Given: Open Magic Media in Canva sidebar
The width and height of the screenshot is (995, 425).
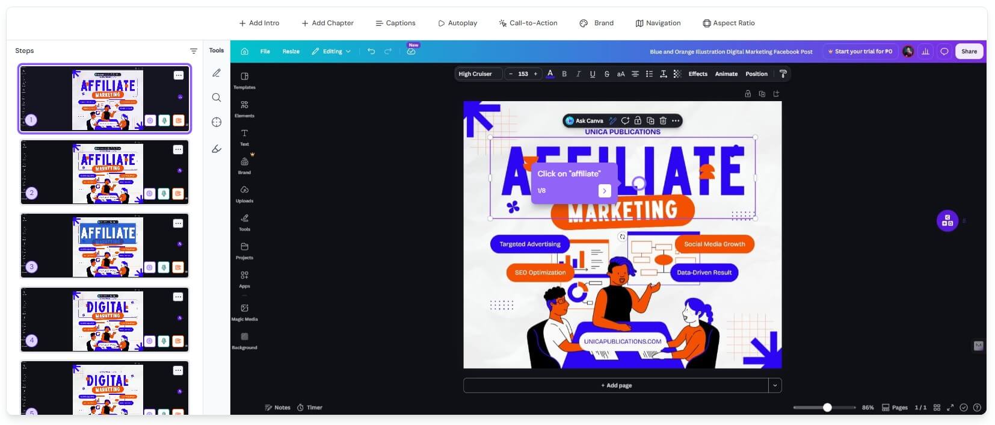Looking at the screenshot, I should coord(244,312).
